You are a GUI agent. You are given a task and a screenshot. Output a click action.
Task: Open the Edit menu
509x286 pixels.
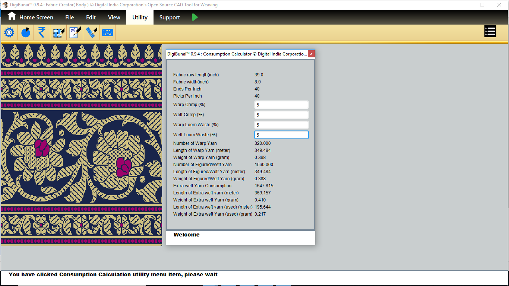click(x=91, y=18)
